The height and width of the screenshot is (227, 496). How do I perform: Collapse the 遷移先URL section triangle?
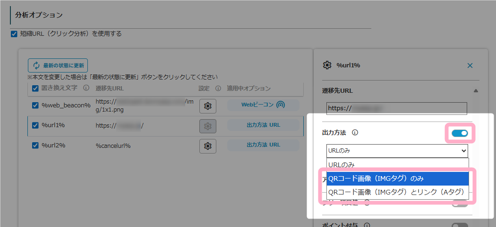coord(476,91)
